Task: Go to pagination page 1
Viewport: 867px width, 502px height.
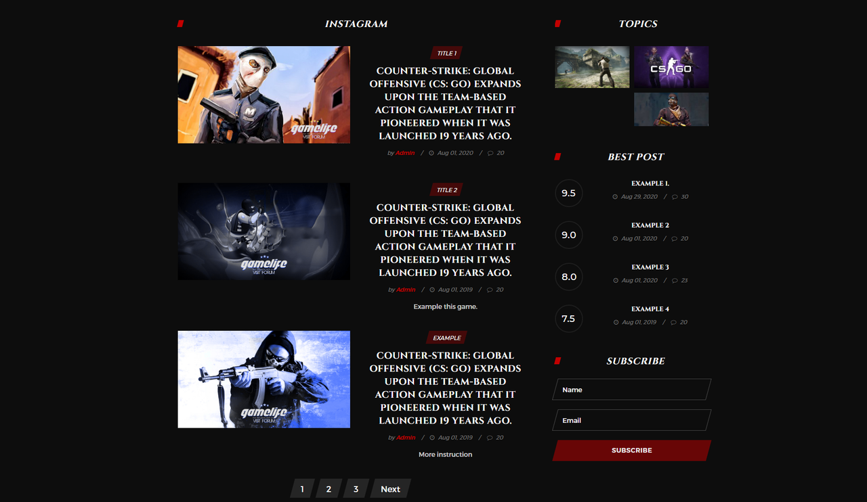Action: tap(302, 488)
